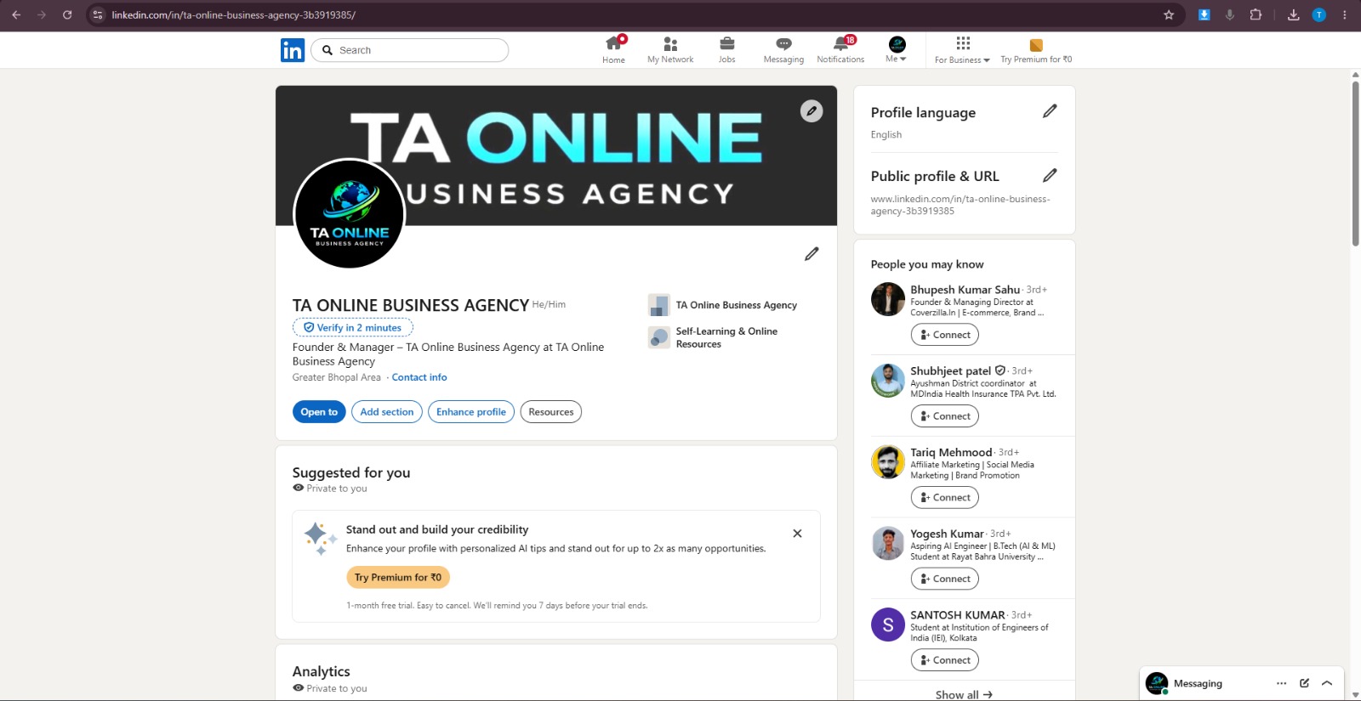Open Yogesh Kumar's profile name
Viewport: 1361px width, 701px height.
tap(947, 534)
